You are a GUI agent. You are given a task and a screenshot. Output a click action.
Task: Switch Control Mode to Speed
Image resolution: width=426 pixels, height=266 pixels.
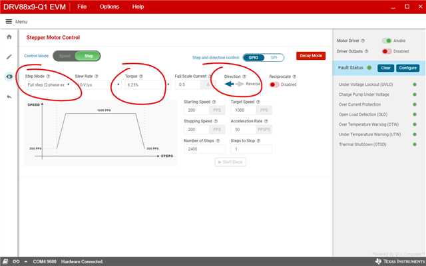click(x=65, y=56)
